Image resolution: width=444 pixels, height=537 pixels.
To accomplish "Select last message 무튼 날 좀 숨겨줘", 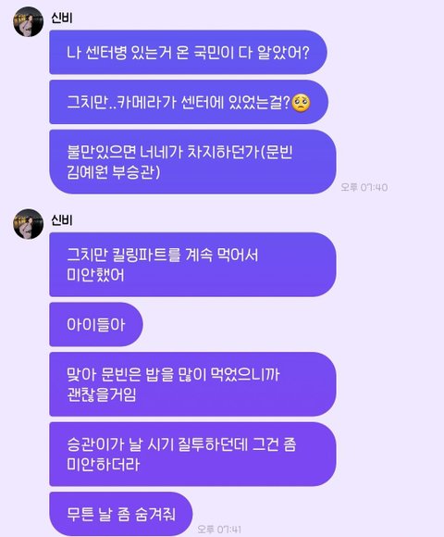I will click(x=121, y=514).
